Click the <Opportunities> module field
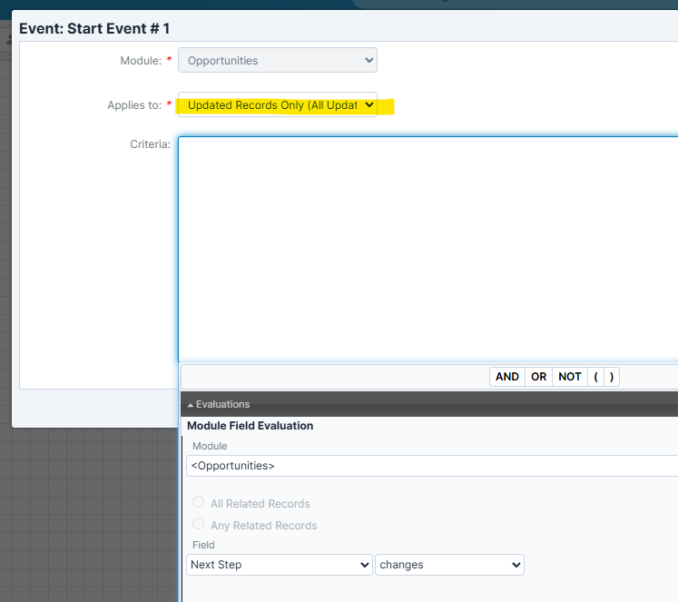 point(431,466)
